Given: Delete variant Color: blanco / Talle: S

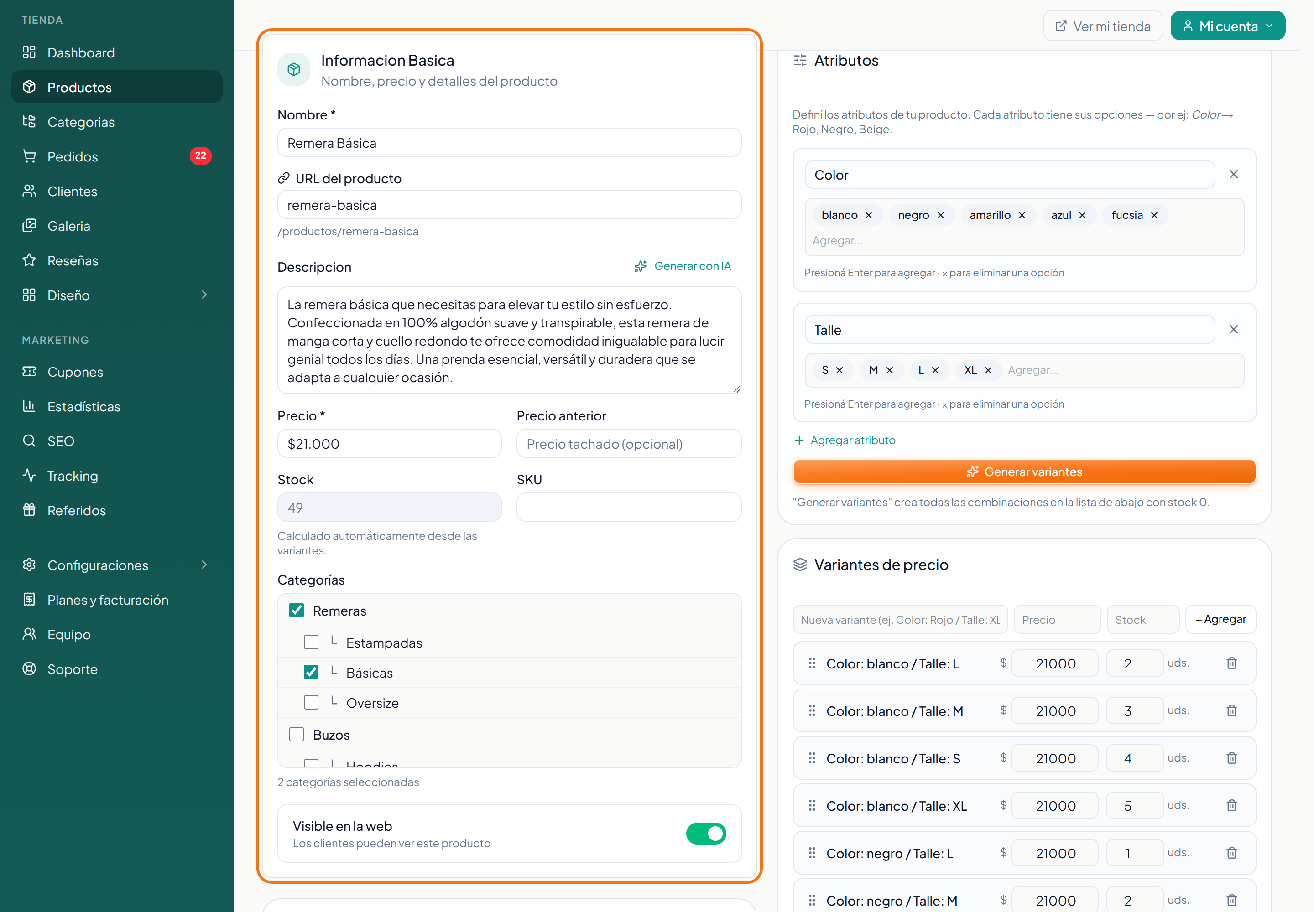Looking at the screenshot, I should click(x=1232, y=758).
